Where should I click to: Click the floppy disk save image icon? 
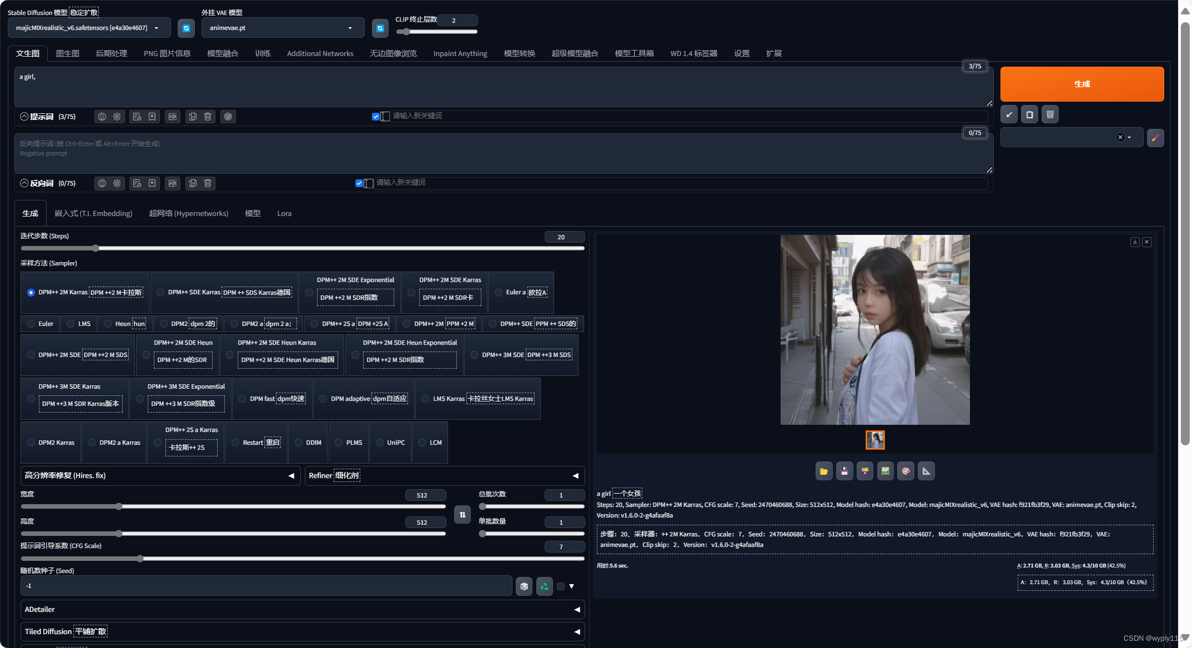coord(844,471)
